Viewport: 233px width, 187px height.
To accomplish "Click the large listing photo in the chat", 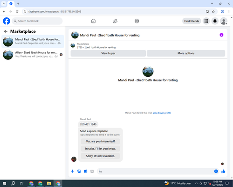I will (x=148, y=72).
